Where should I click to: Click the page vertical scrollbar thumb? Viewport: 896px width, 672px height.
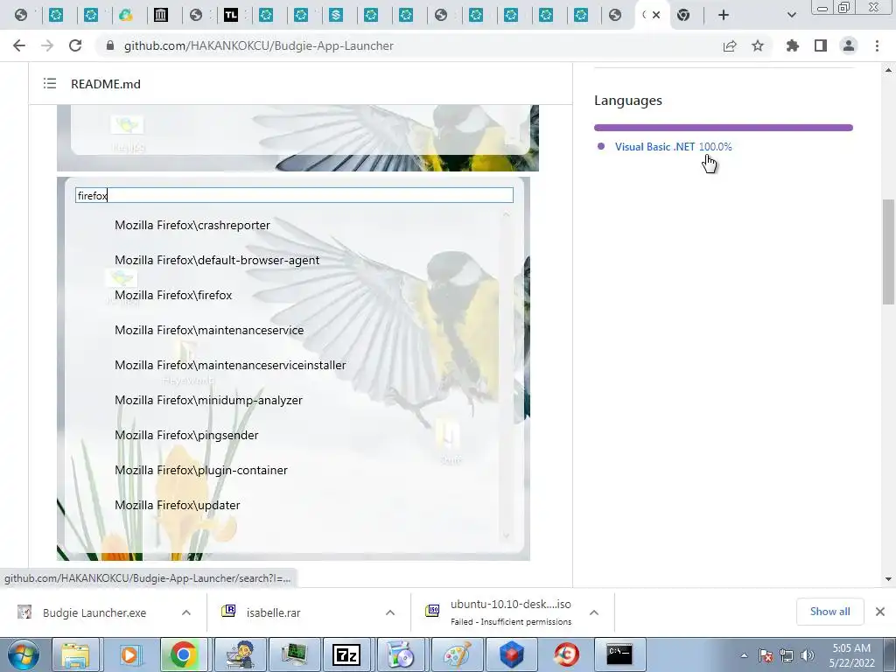pyautogui.click(x=888, y=251)
